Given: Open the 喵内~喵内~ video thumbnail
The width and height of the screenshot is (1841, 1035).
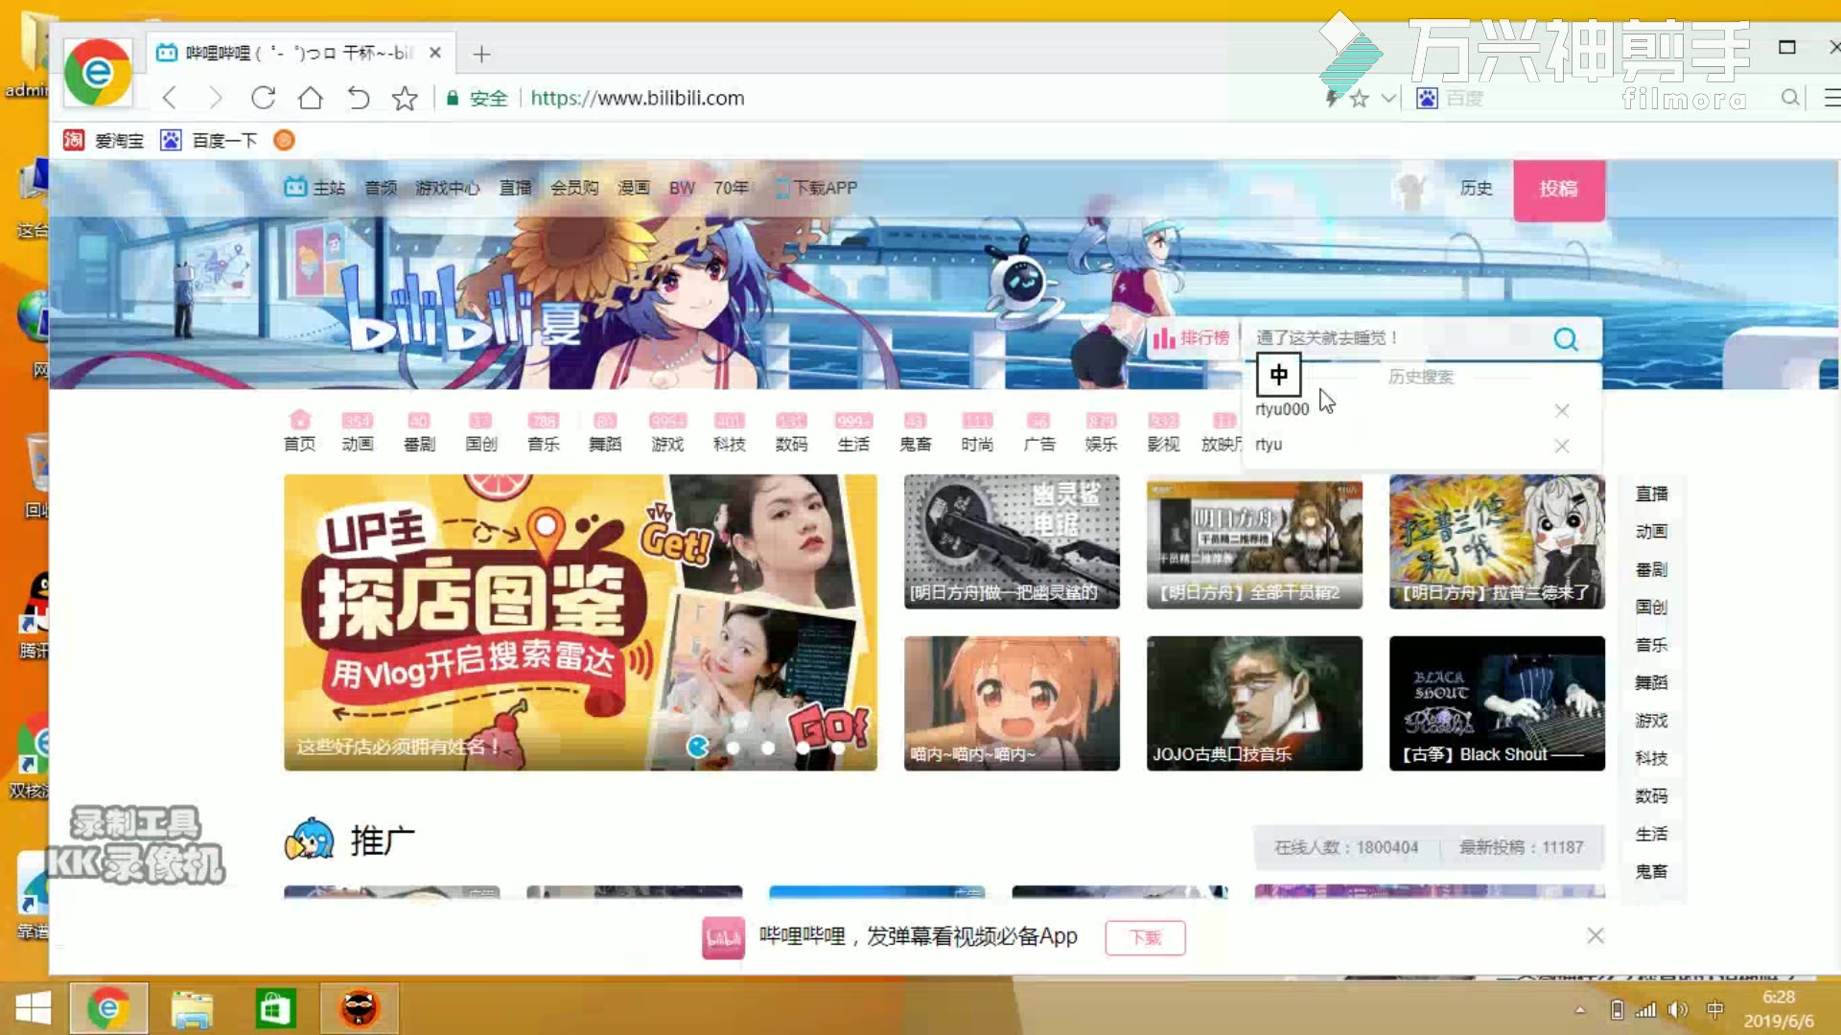Looking at the screenshot, I should tap(1012, 703).
